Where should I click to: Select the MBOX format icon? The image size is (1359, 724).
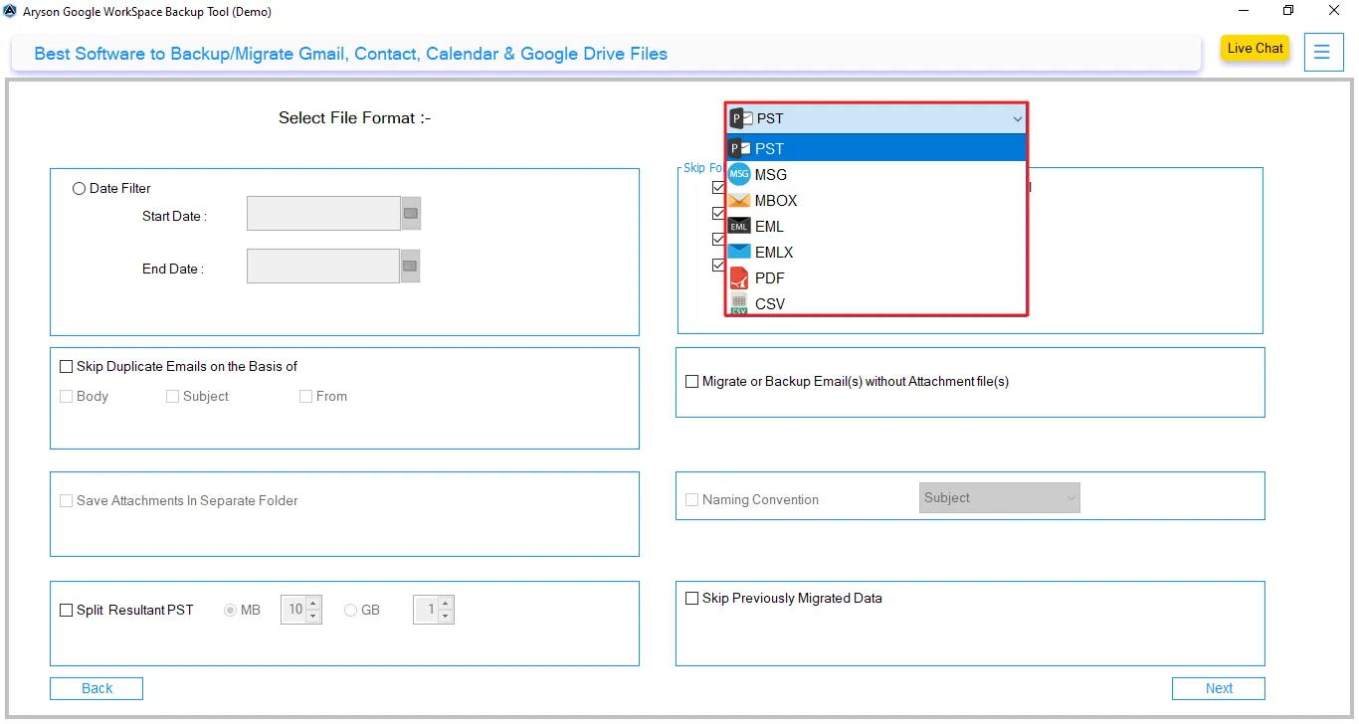click(x=738, y=200)
